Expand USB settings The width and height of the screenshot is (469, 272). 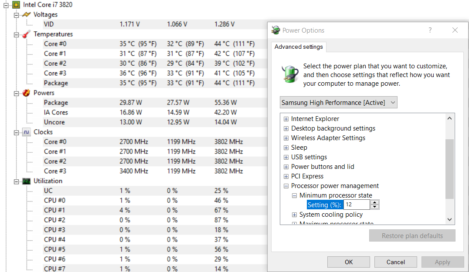[x=286, y=157]
